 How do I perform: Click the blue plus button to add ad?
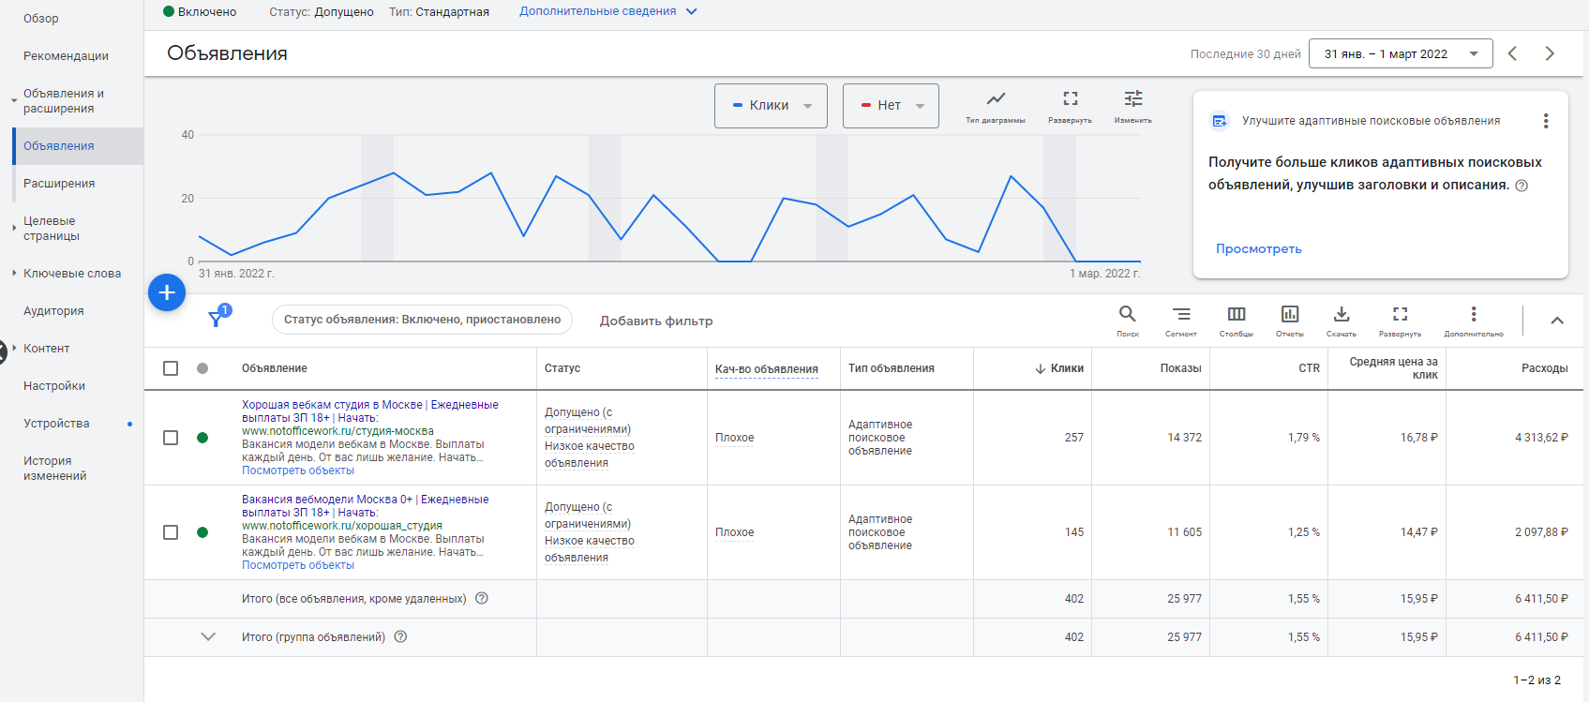pos(167,292)
